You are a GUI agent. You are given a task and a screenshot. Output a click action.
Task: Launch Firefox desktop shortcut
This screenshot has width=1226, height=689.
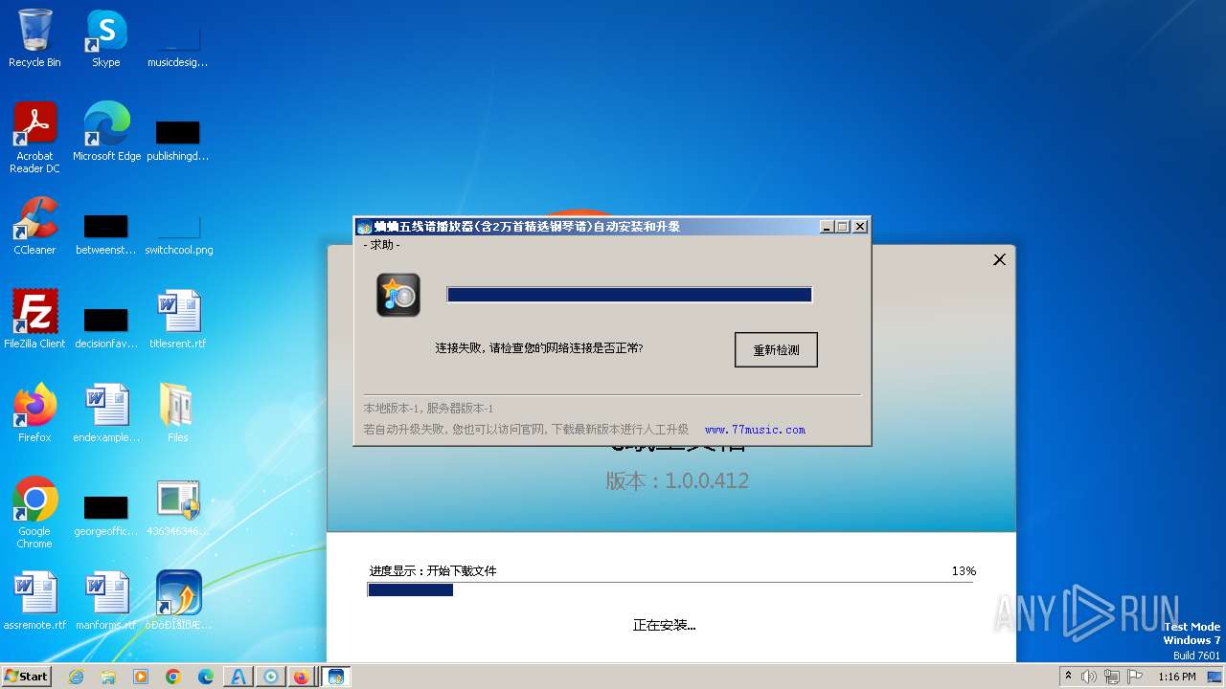coord(34,413)
